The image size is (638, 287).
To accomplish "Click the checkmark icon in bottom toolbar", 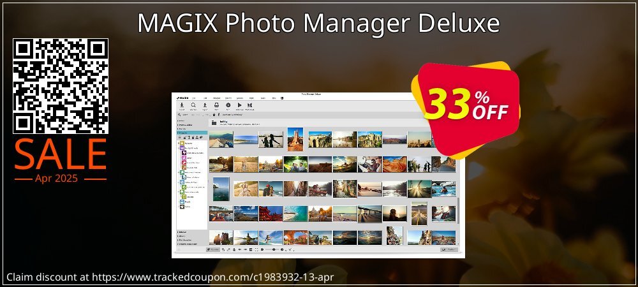I will point(290,249).
